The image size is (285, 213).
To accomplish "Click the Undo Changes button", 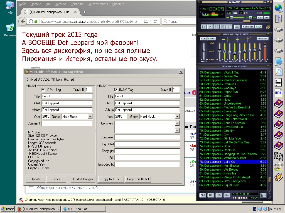I will 83,179.
